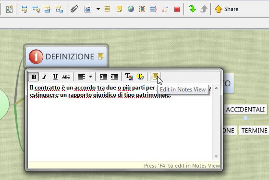Click the red square recording icon
269x180 pixels.
(x=177, y=9)
